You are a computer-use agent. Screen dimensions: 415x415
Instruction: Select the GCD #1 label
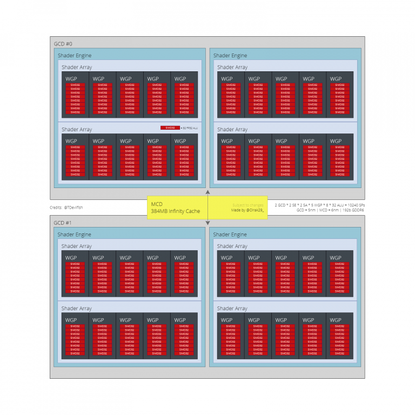[x=63, y=223]
